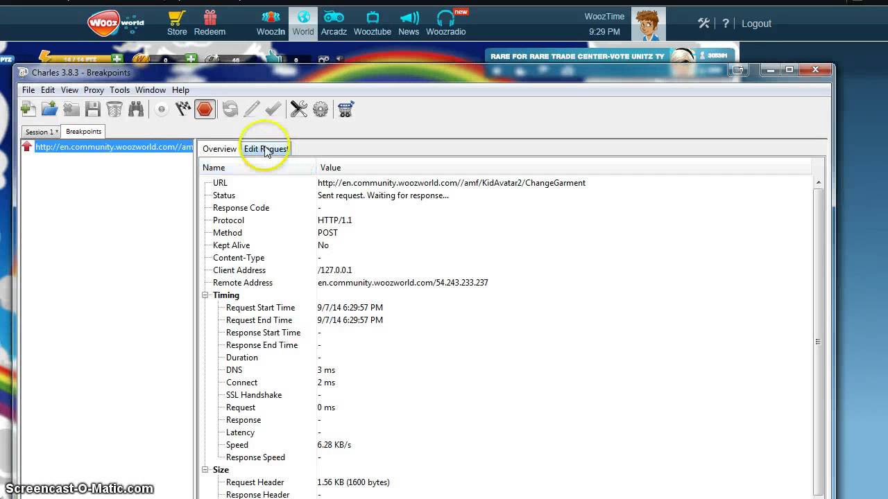Open Tools wrench and screwdriver icon
888x499 pixels.
coord(299,109)
